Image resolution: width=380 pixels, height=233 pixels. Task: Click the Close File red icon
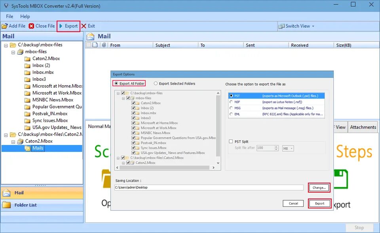[31, 26]
